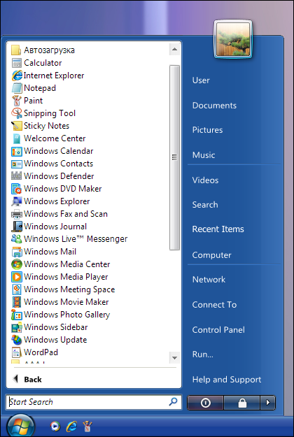Viewport: 294px width, 437px height.
Task: Open the Notepad icon in programs list
Action: (x=17, y=88)
